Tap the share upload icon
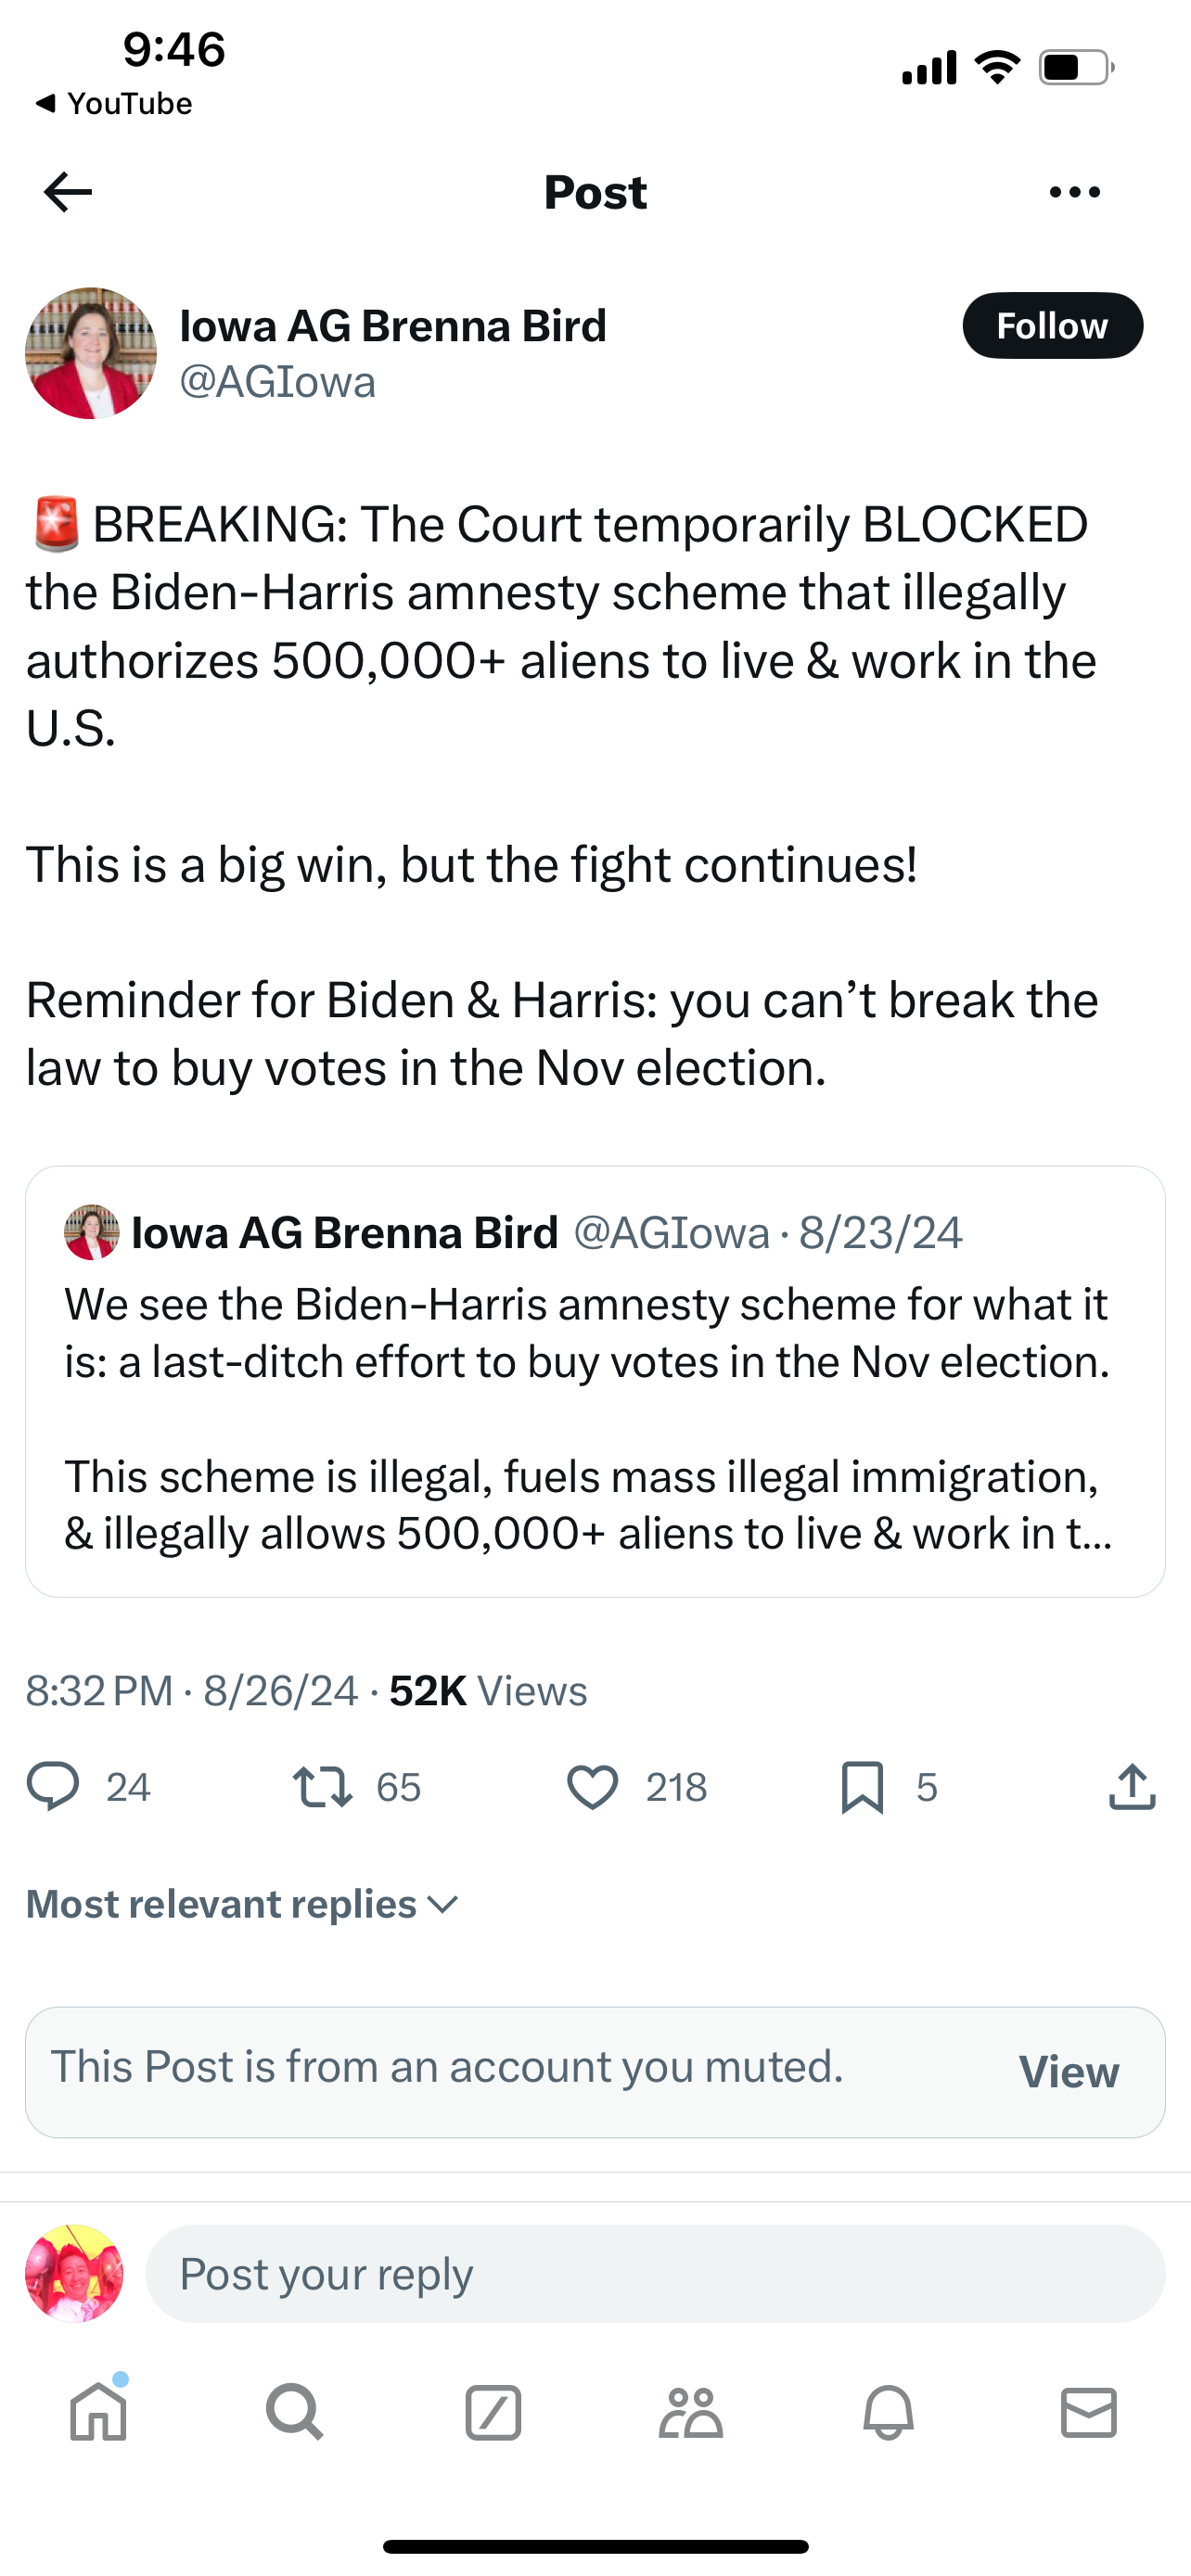The height and width of the screenshot is (2576, 1191). click(x=1132, y=1787)
